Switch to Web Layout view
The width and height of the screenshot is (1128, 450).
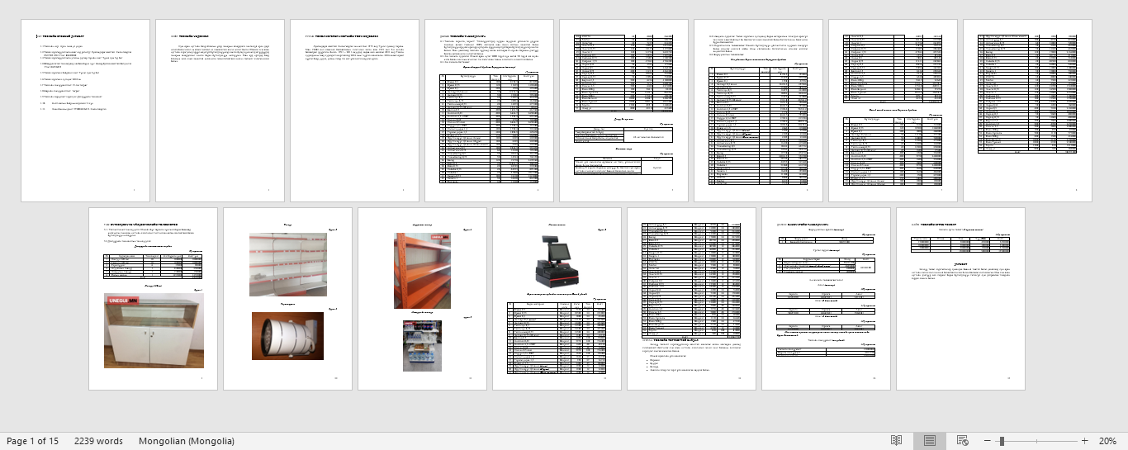point(962,441)
